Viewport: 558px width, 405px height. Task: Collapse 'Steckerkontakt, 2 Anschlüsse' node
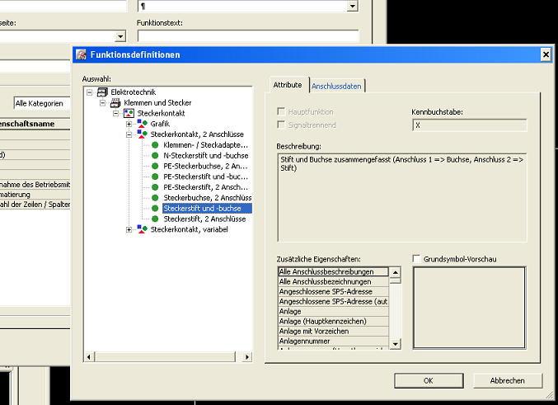point(129,134)
